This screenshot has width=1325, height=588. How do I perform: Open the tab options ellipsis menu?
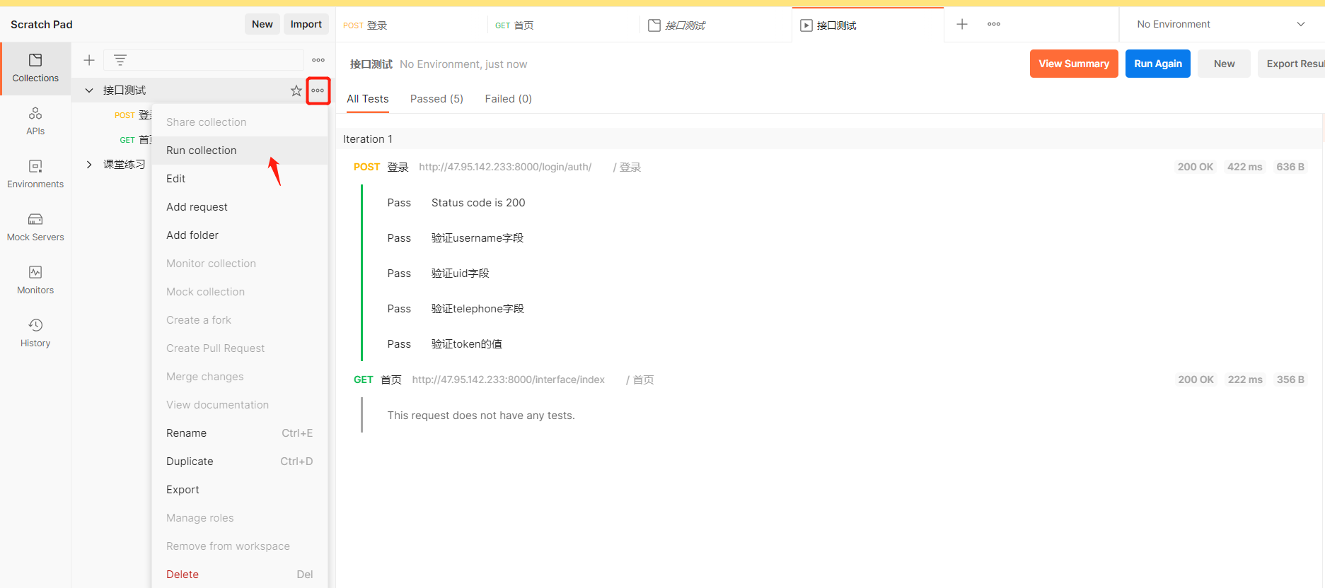[x=994, y=24]
